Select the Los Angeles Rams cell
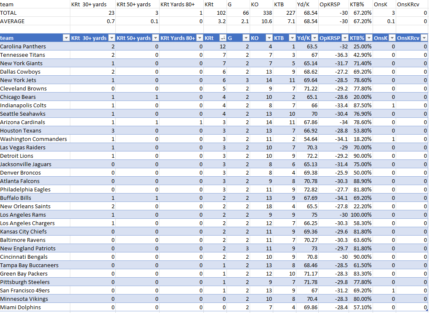The height and width of the screenshot is (313, 429). (35, 215)
